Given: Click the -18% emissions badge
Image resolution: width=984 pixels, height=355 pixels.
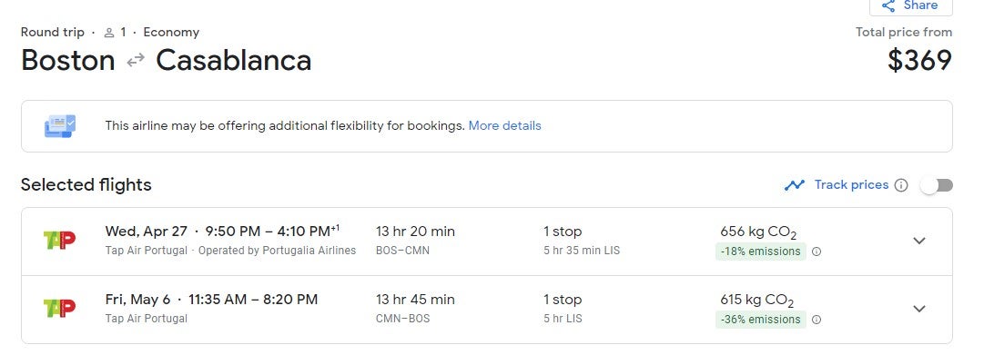Looking at the screenshot, I should tap(761, 251).
